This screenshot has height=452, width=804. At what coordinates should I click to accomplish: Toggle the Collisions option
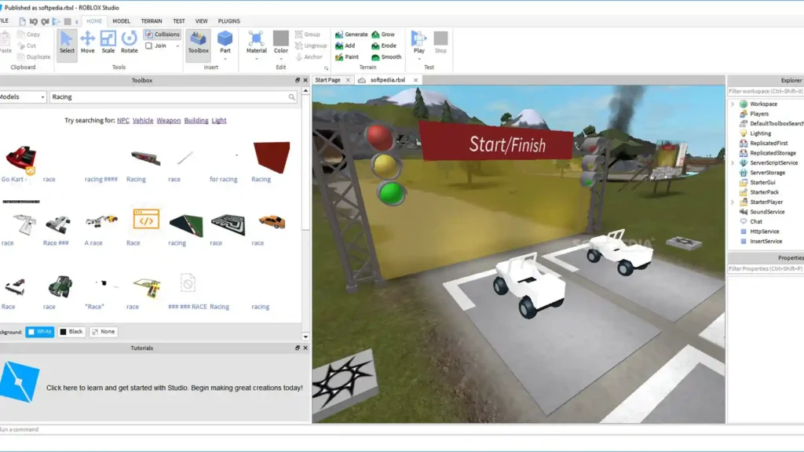point(163,35)
